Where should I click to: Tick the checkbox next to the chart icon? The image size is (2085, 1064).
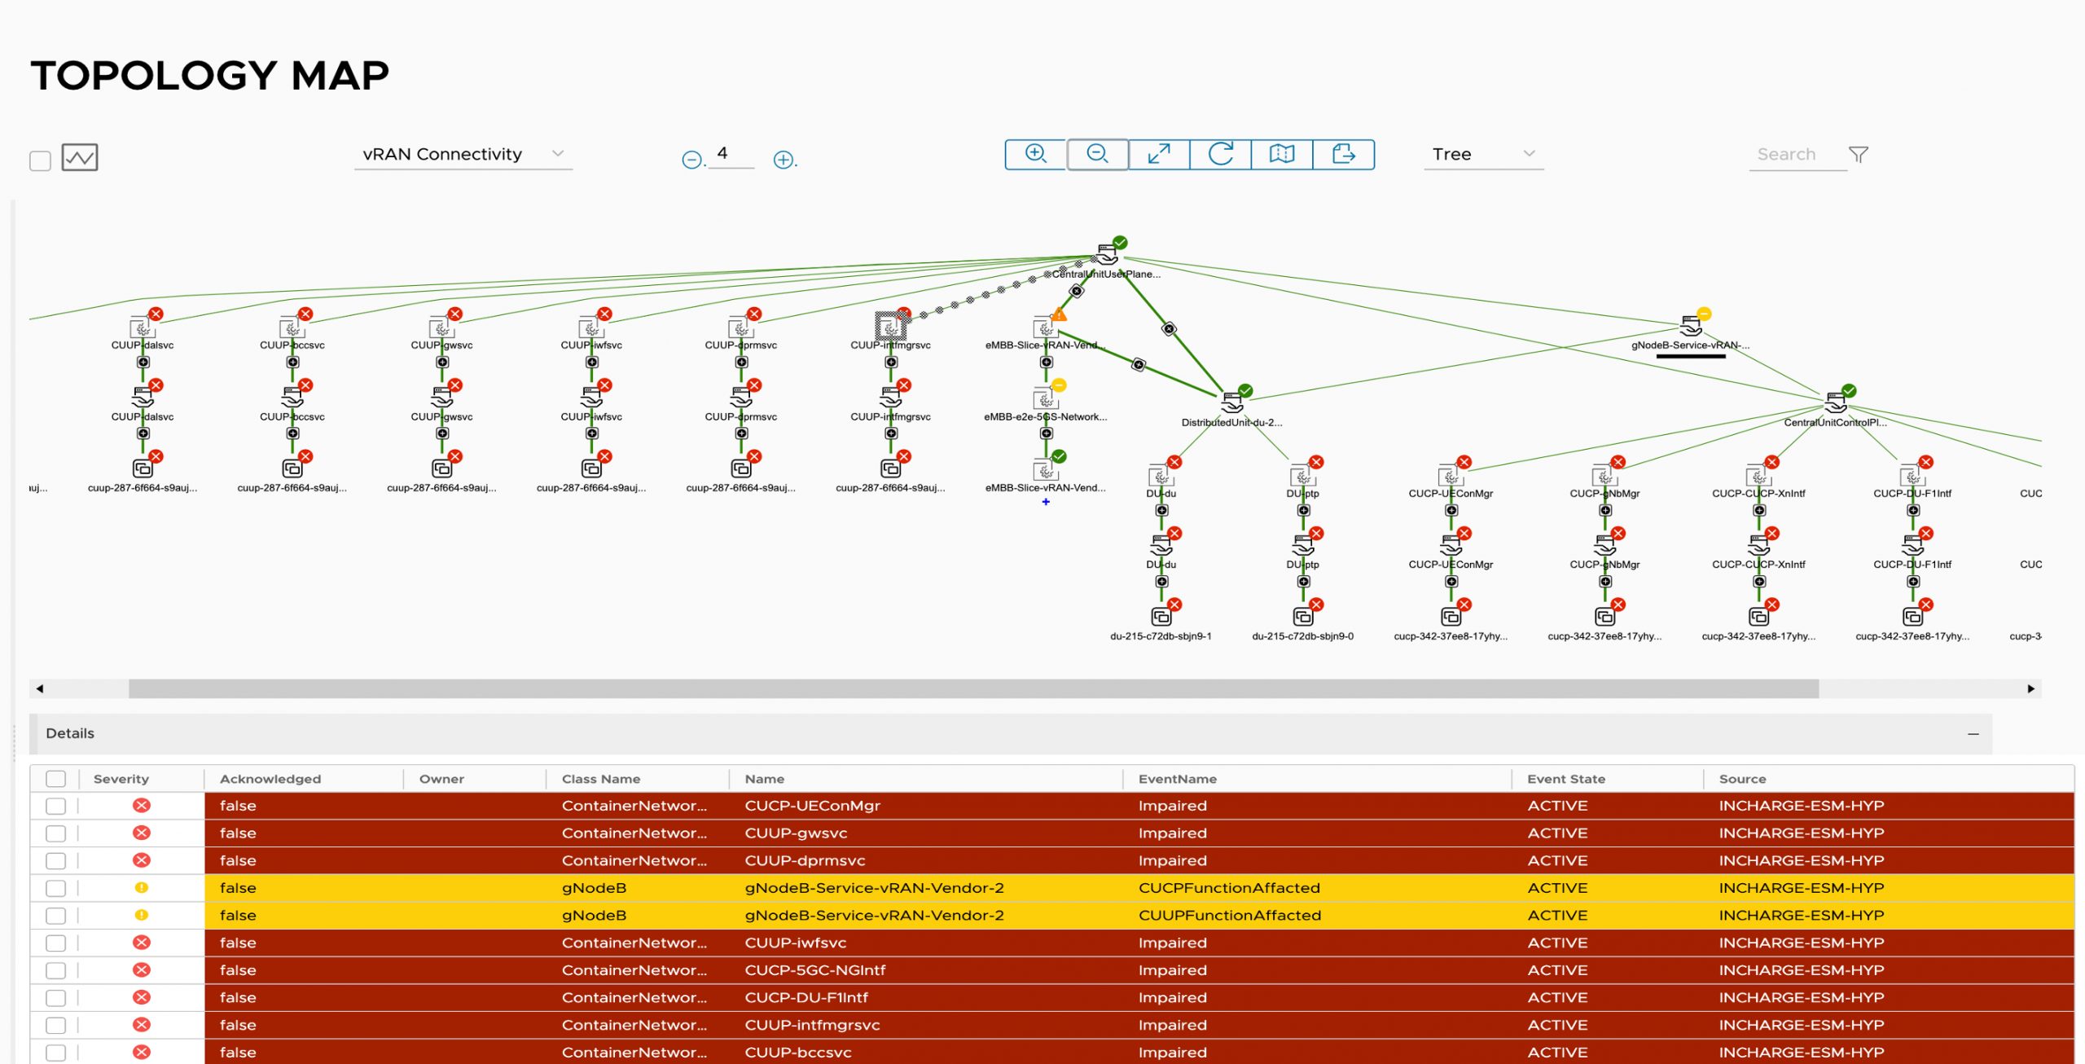(x=40, y=160)
